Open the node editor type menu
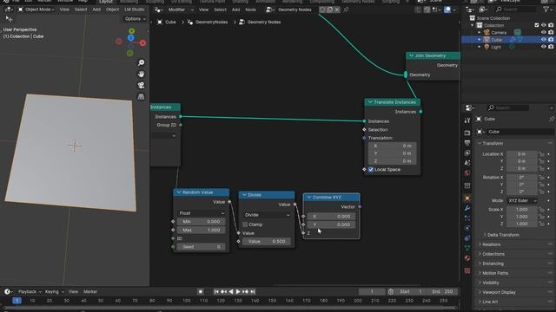The height and width of the screenshot is (312, 556). tap(159, 10)
